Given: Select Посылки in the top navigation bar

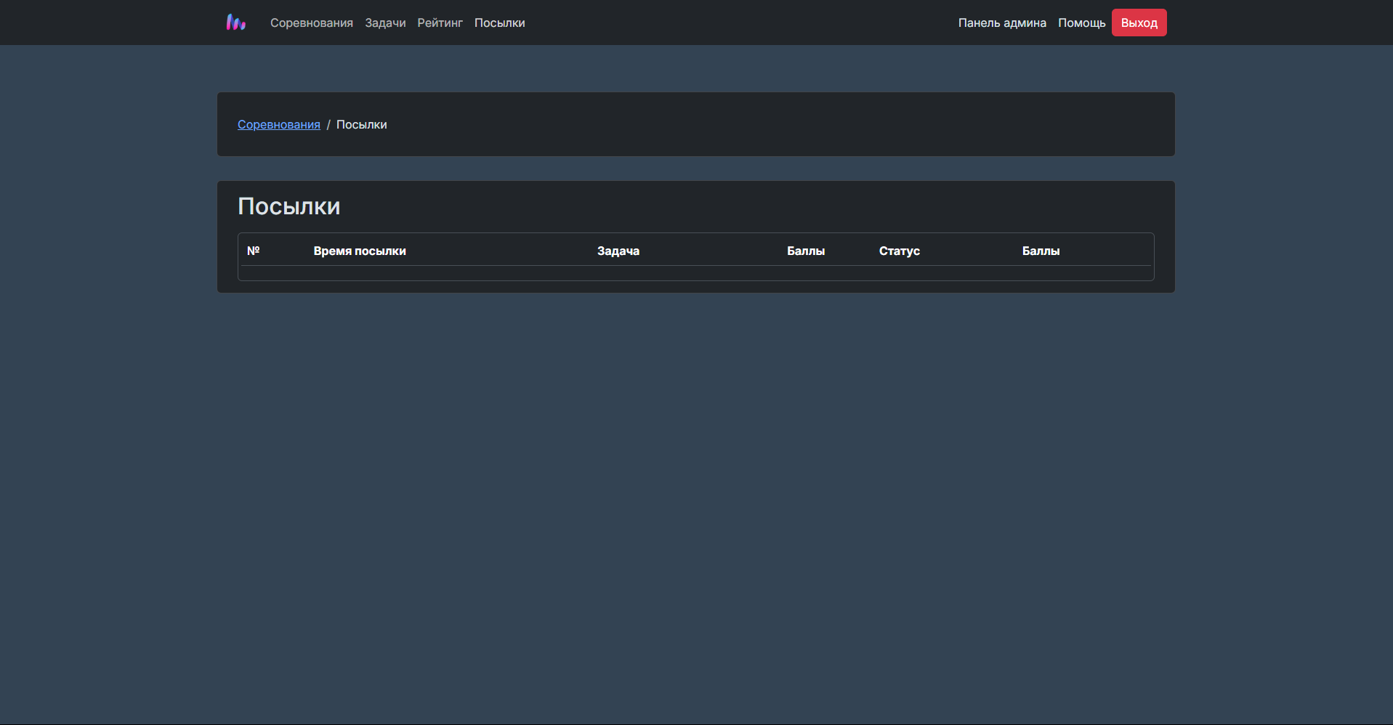Looking at the screenshot, I should click(x=499, y=23).
